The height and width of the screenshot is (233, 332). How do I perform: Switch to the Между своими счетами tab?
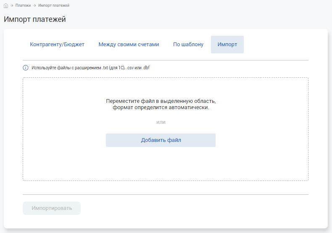129,45
